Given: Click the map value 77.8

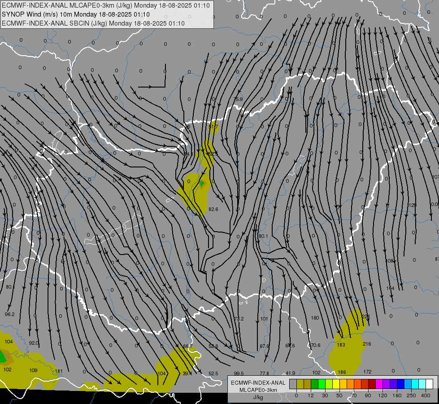Looking at the screenshot, I should (264, 373).
